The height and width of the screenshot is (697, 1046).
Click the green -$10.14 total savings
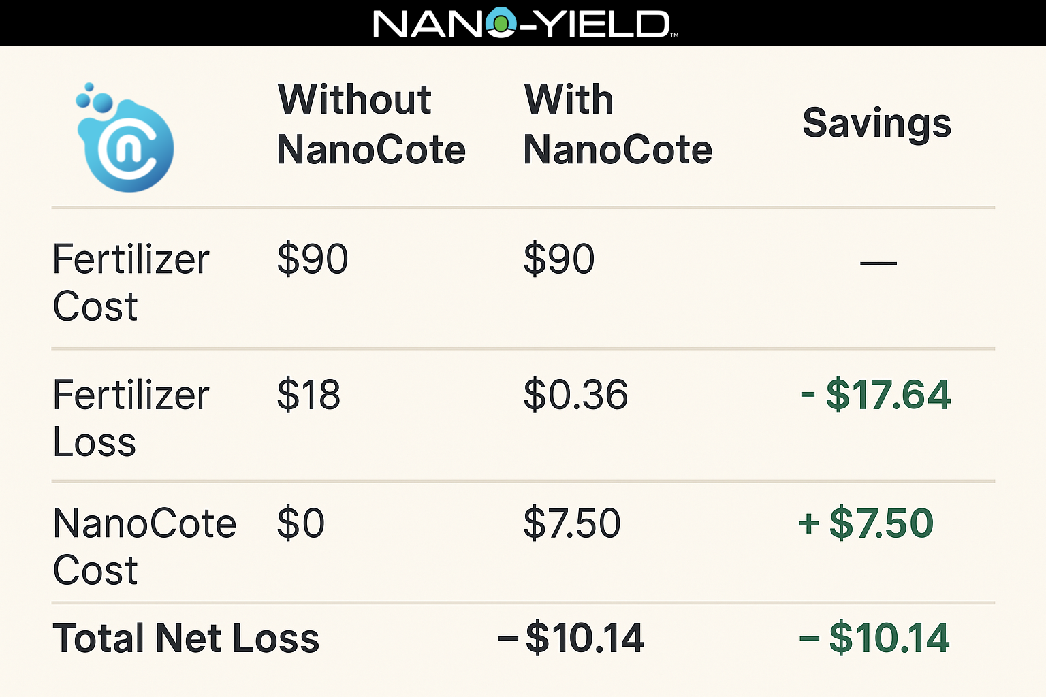point(874,638)
